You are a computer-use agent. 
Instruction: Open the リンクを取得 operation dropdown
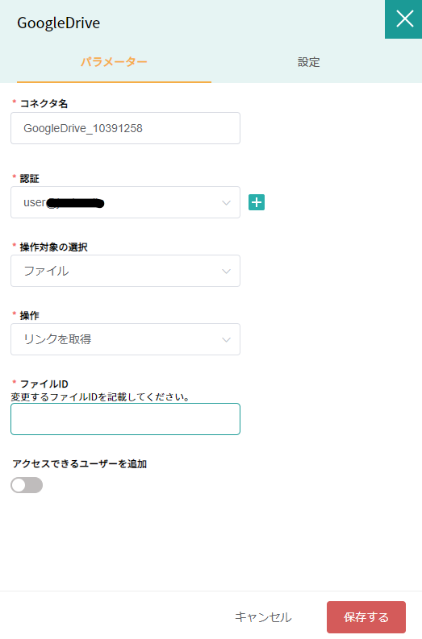coord(125,339)
